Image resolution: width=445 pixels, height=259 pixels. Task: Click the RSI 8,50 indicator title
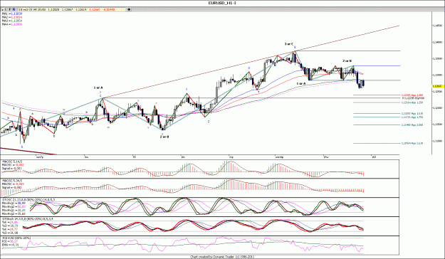click(16, 238)
